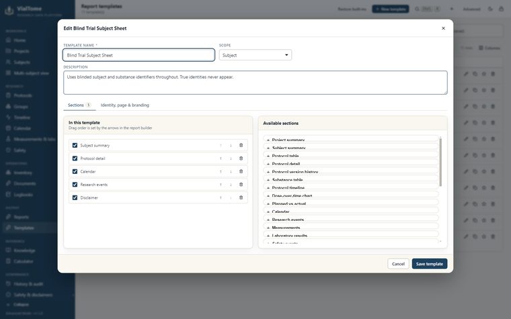Screen dimensions: 511x319
Task: Switch to the Sections tab
Action: pos(79,105)
